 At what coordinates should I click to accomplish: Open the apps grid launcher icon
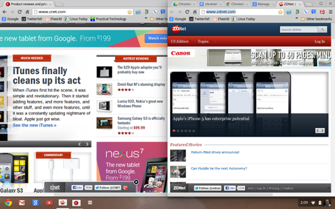tap(90, 202)
